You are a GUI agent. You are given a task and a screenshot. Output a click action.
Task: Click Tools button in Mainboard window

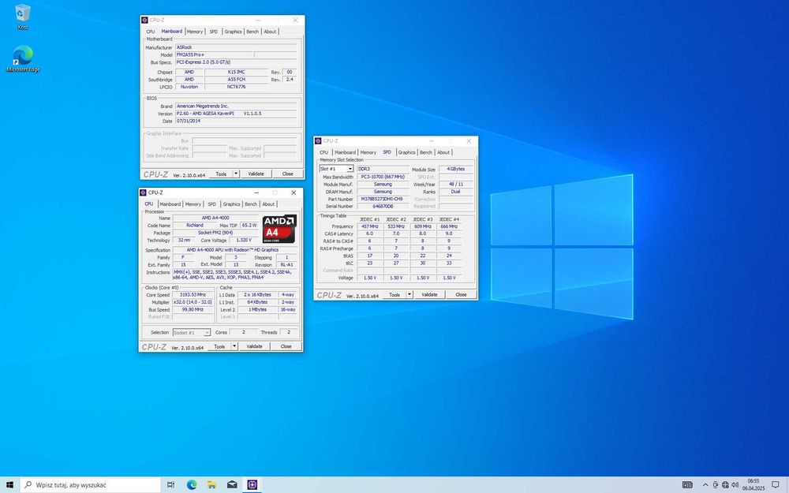221,174
